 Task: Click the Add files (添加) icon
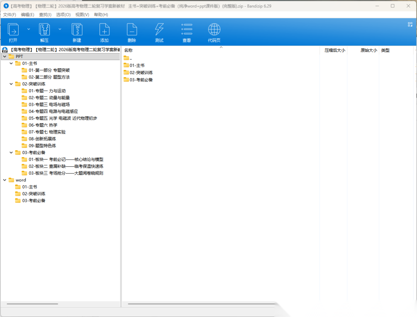click(x=104, y=30)
